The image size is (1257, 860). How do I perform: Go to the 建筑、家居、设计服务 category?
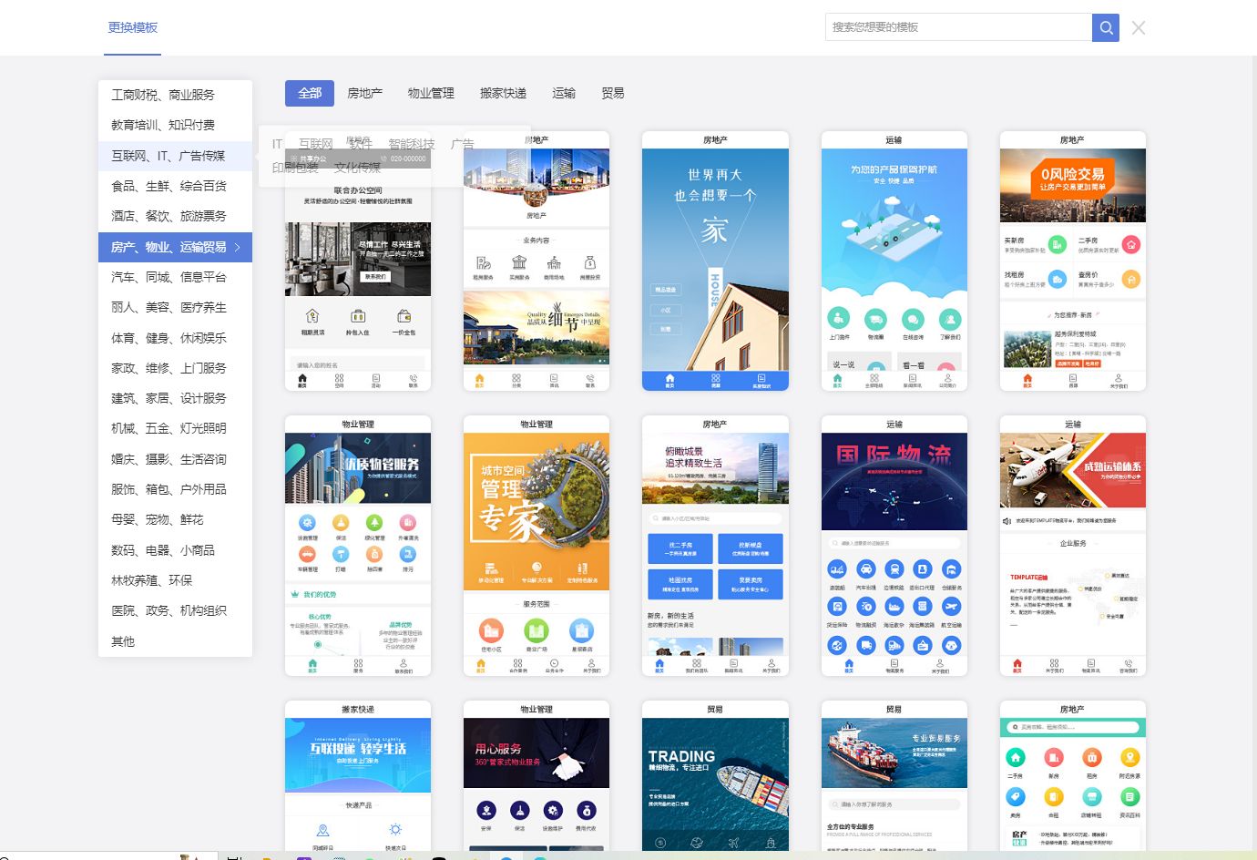click(175, 398)
